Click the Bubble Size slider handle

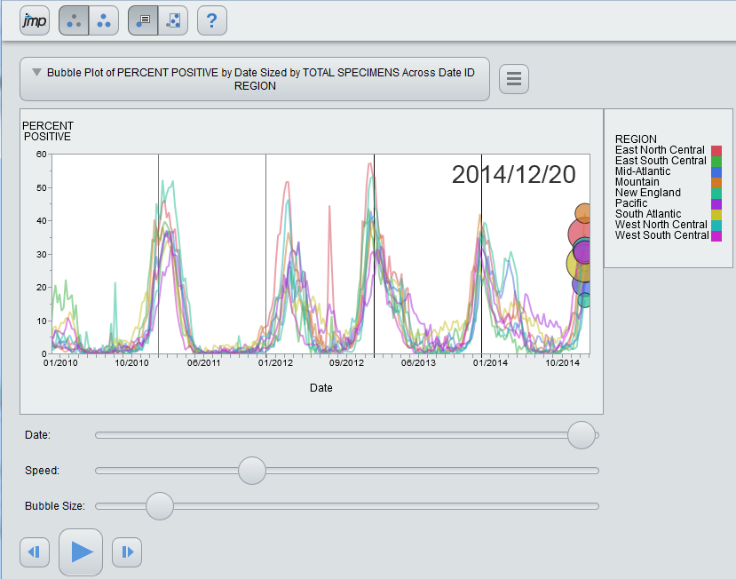coord(160,506)
